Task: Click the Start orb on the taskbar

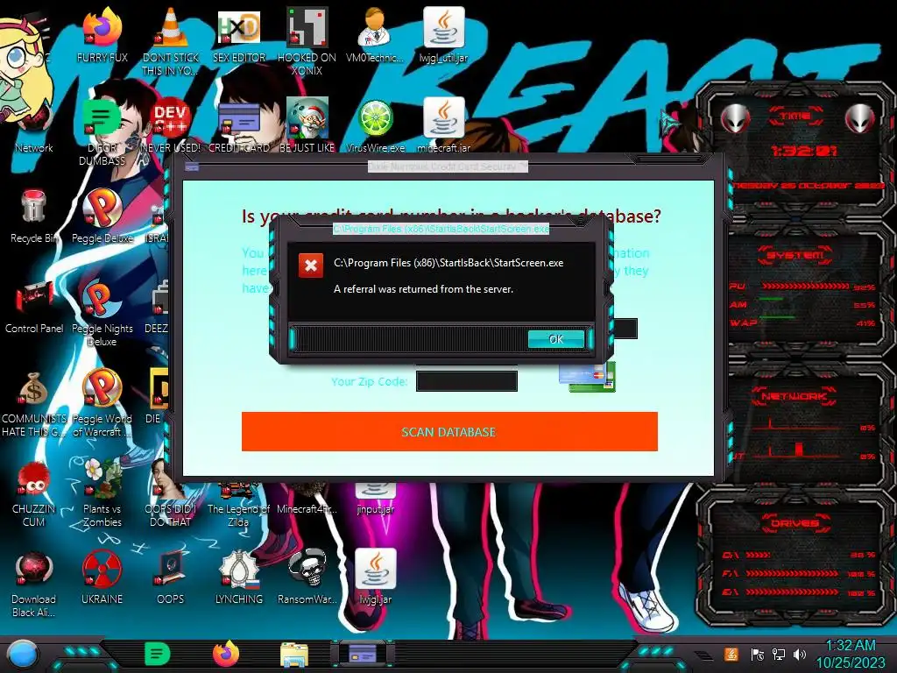Action: (x=23, y=655)
